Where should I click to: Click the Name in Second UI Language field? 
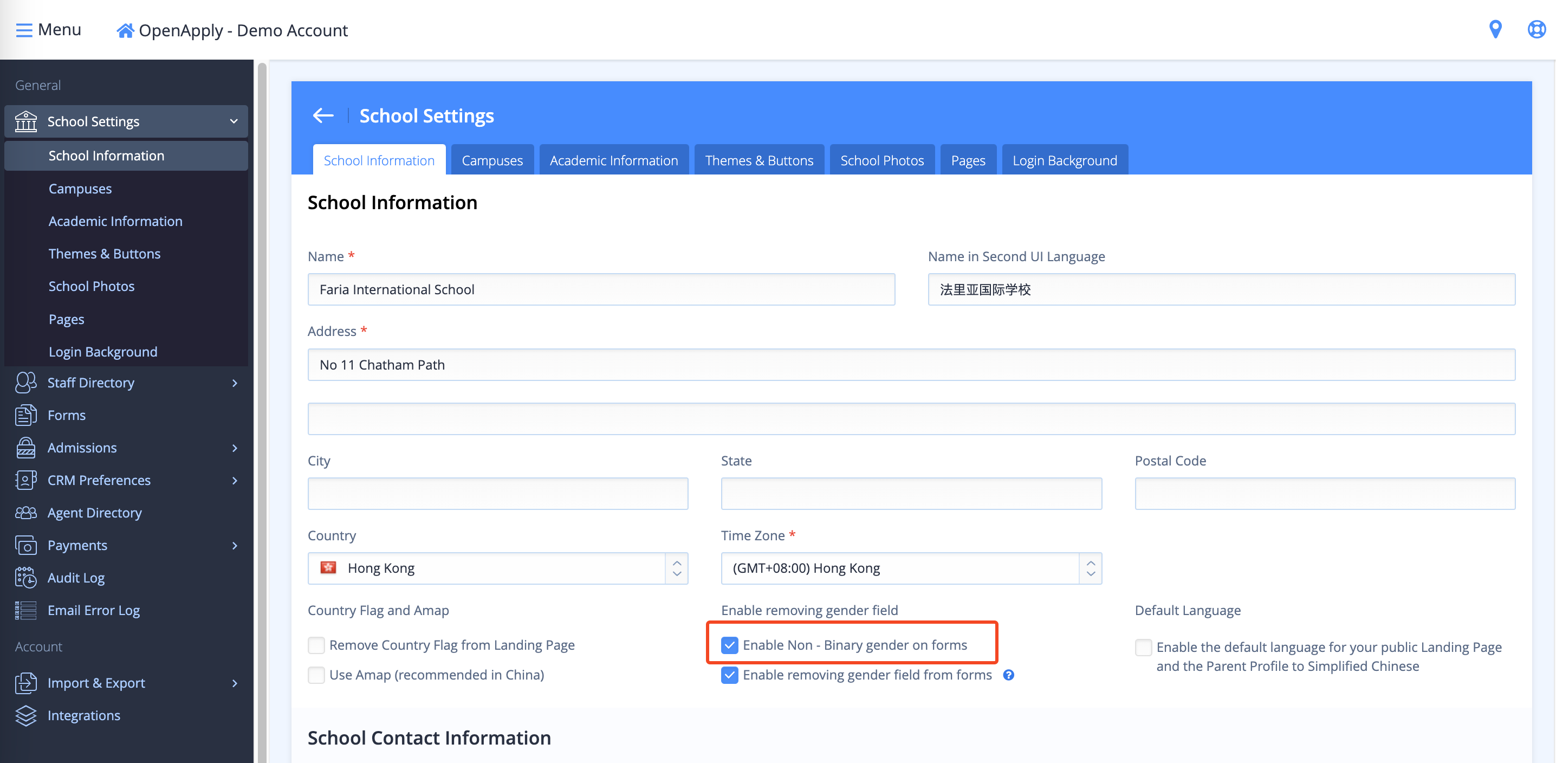pos(1221,289)
